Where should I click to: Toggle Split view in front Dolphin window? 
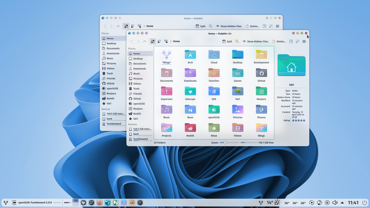(x=227, y=41)
